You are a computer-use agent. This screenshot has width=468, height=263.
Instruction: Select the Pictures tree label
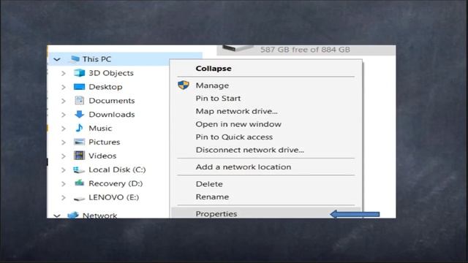pyautogui.click(x=104, y=142)
